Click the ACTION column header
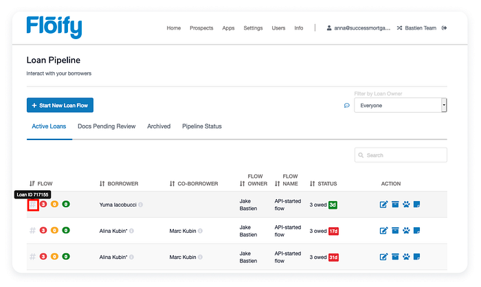 pyautogui.click(x=391, y=184)
